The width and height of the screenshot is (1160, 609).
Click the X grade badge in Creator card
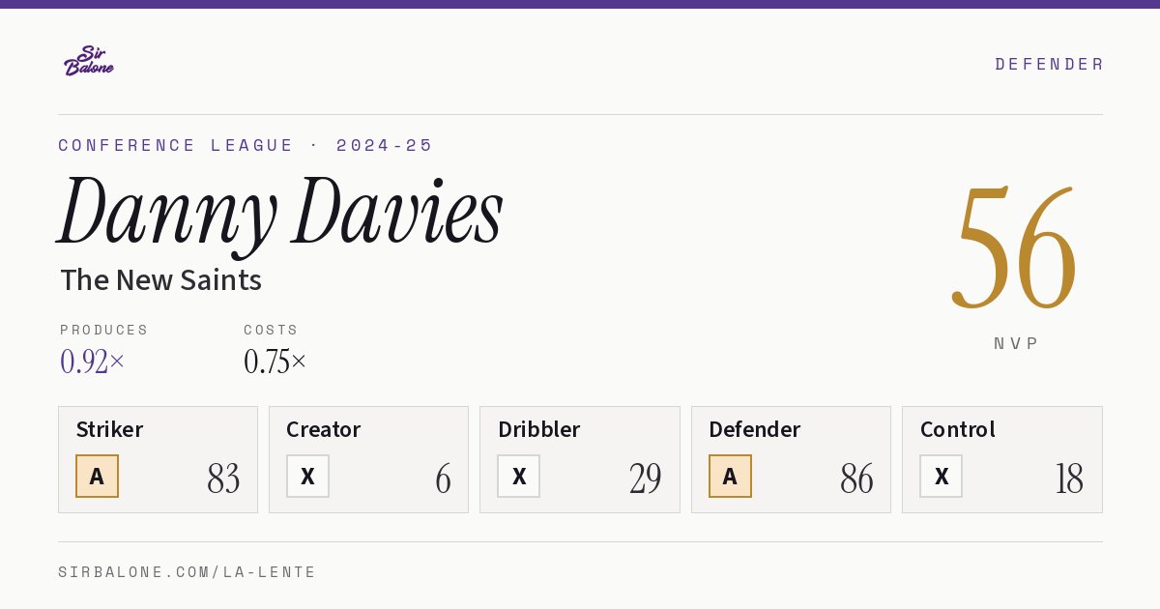point(307,476)
